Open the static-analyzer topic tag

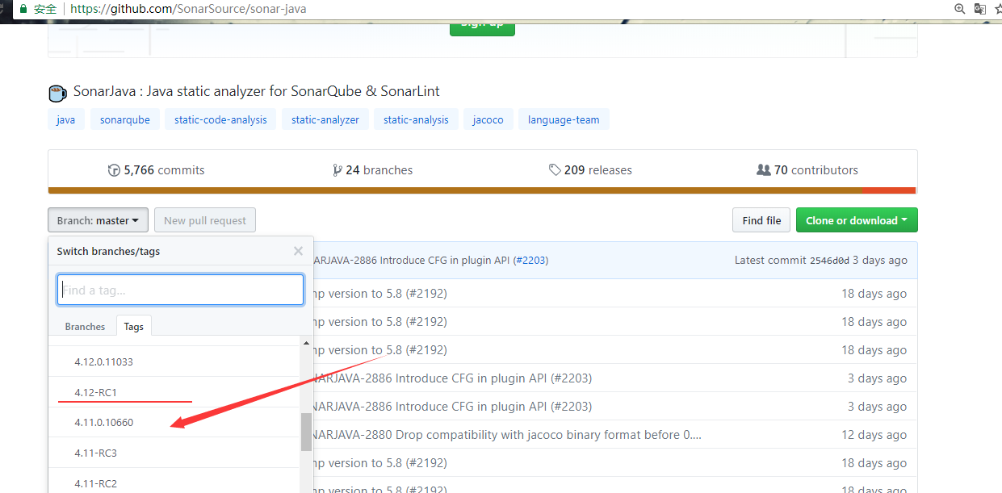click(325, 119)
